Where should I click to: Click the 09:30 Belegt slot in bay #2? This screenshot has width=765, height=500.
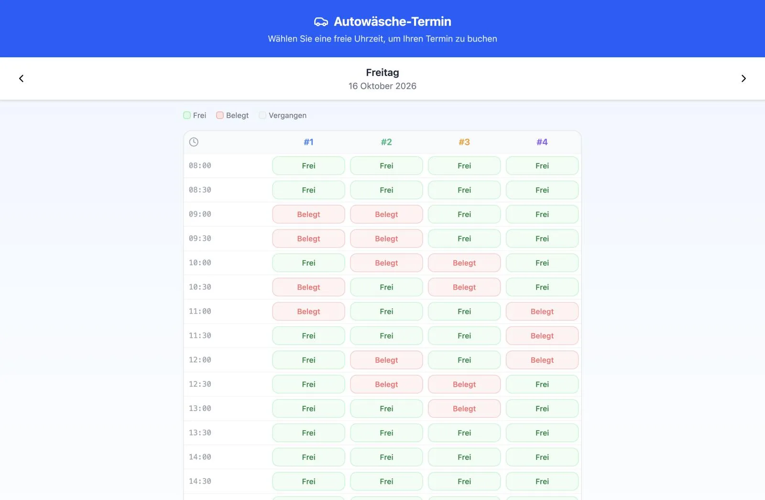pyautogui.click(x=386, y=239)
